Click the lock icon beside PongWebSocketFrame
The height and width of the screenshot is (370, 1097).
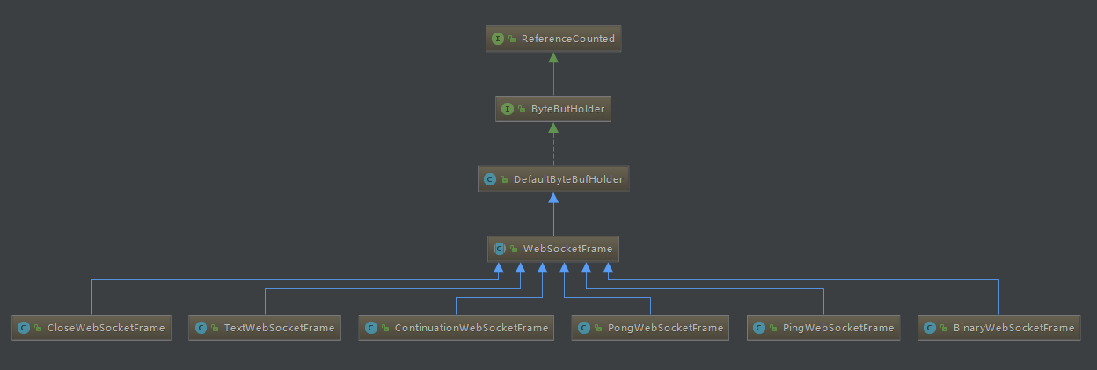[597, 329]
